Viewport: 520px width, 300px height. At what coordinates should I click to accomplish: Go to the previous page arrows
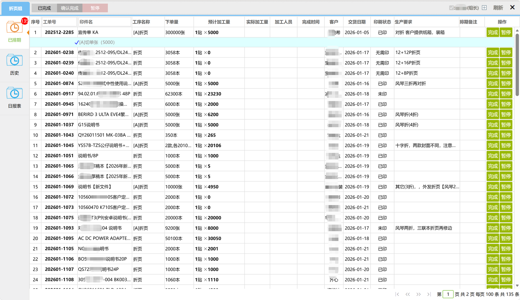click(408, 294)
